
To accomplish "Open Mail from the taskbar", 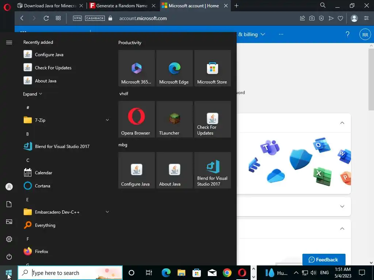I will pos(212,273).
